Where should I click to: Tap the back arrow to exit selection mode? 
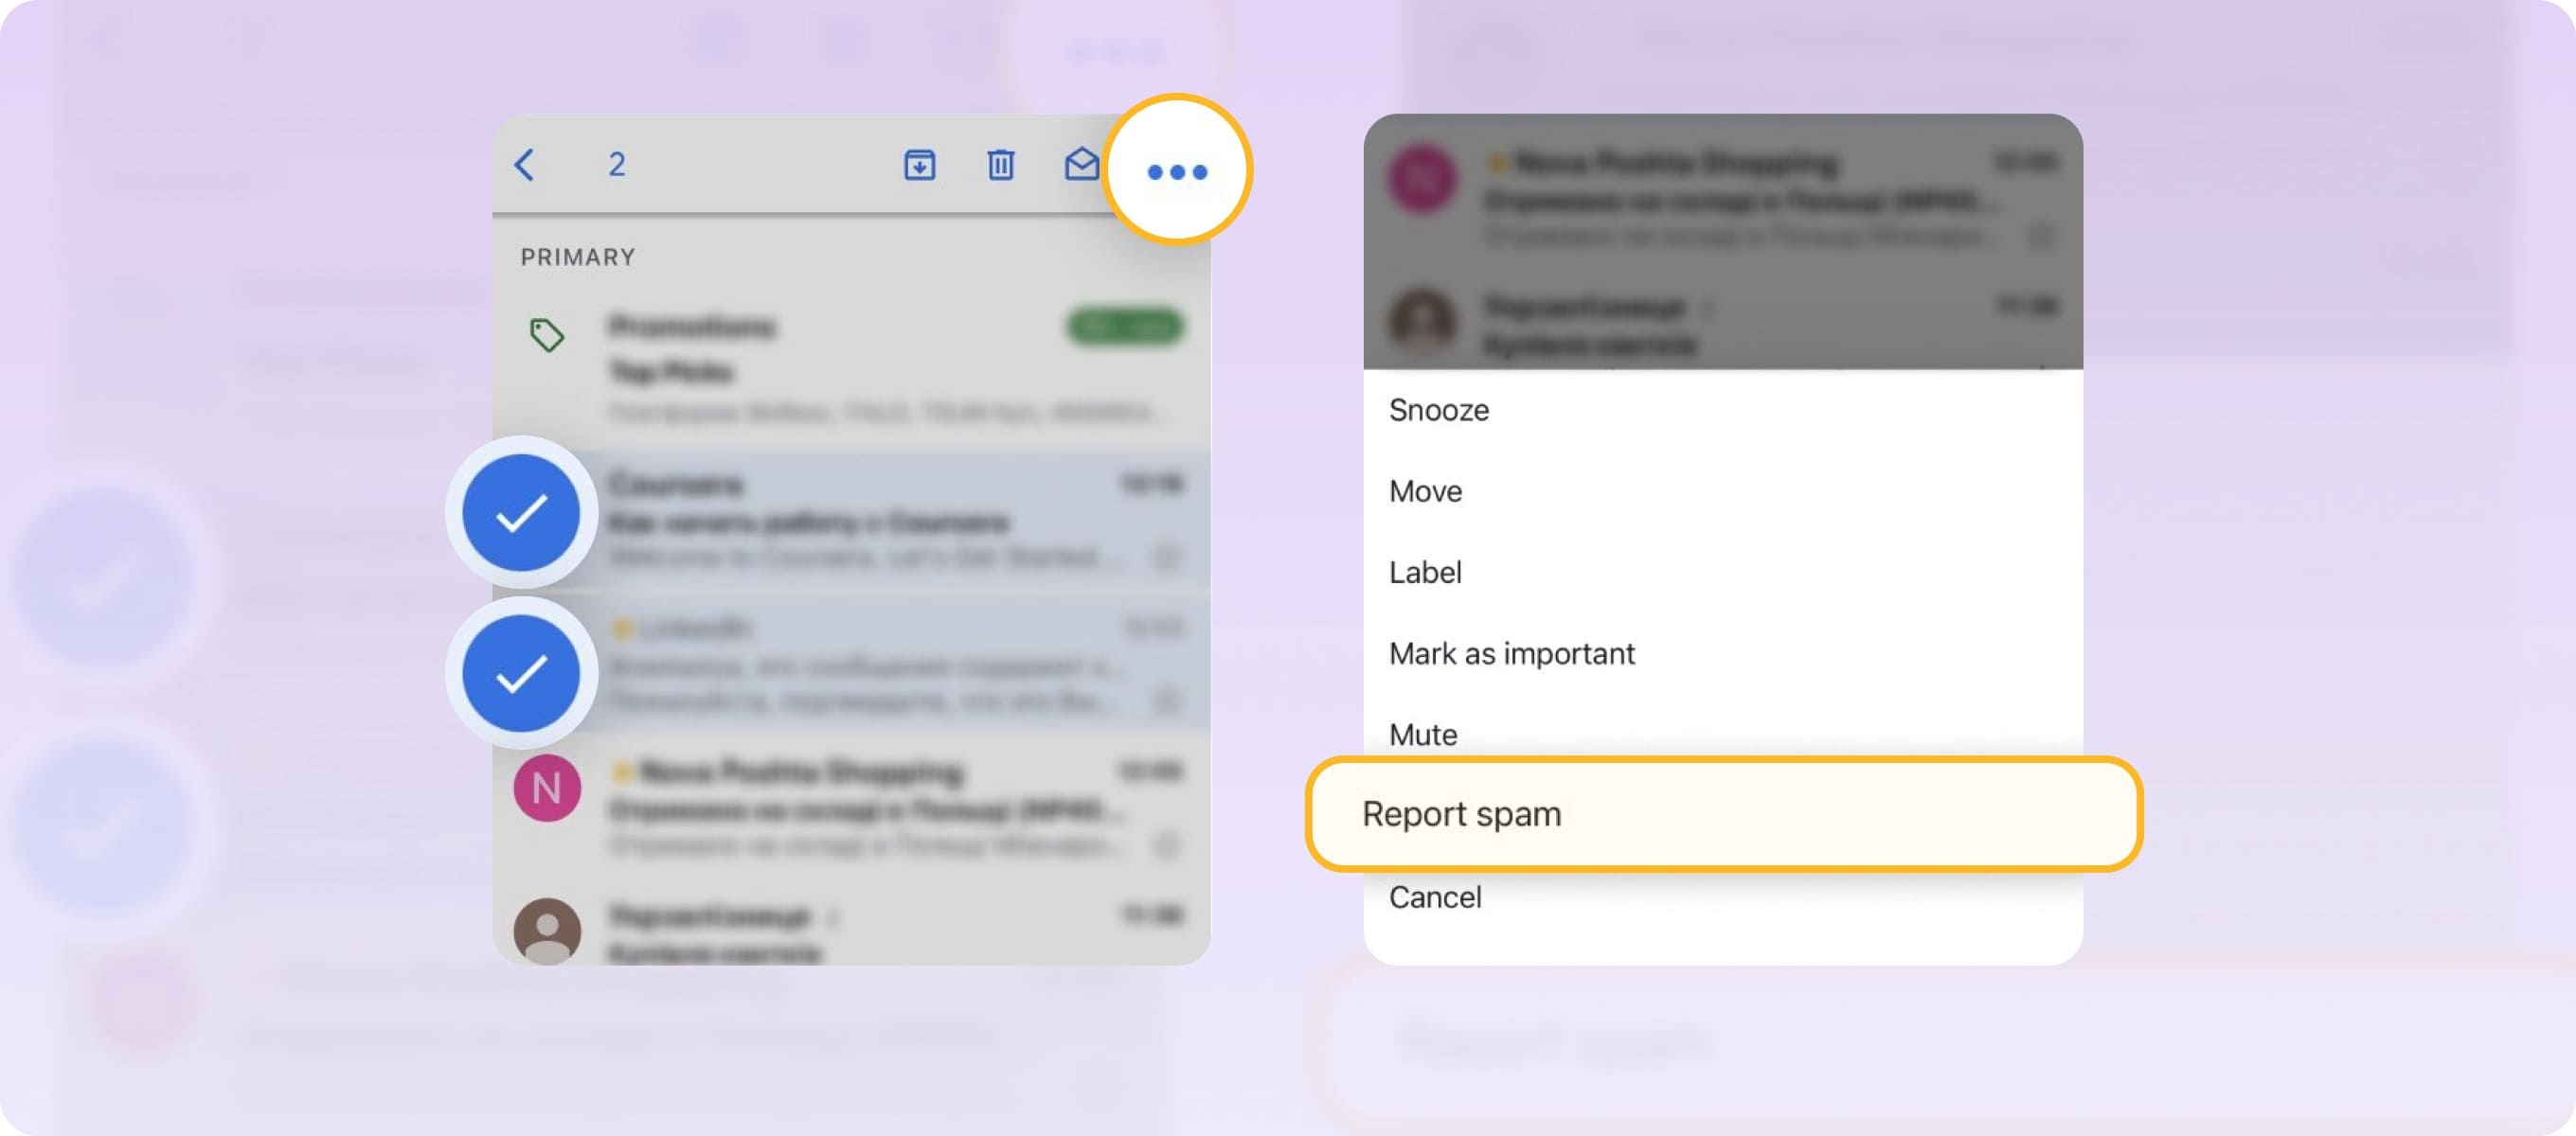coord(524,167)
